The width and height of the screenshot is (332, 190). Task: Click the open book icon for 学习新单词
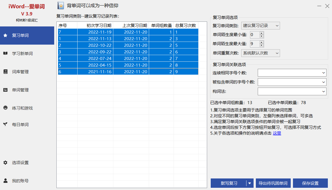point(5,54)
